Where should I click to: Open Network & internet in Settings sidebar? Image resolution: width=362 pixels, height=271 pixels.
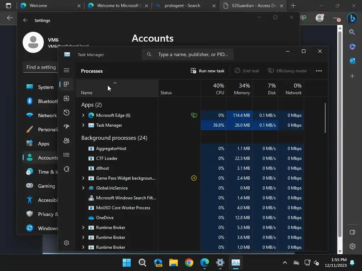pyautogui.click(x=40, y=115)
